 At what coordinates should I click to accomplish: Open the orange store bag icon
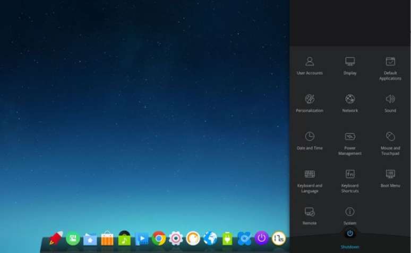pyautogui.click(x=107, y=238)
